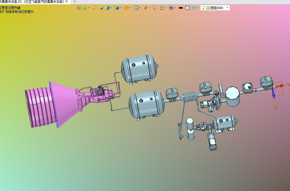Toggle the lightbulb layer visibility icon
Image resolution: width=290 pixels, height=191 pixels.
pyautogui.click(x=203, y=8)
